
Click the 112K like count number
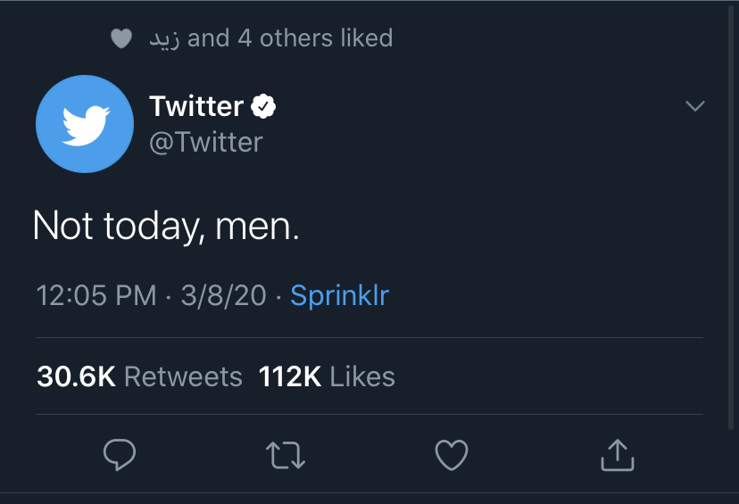pos(290,376)
